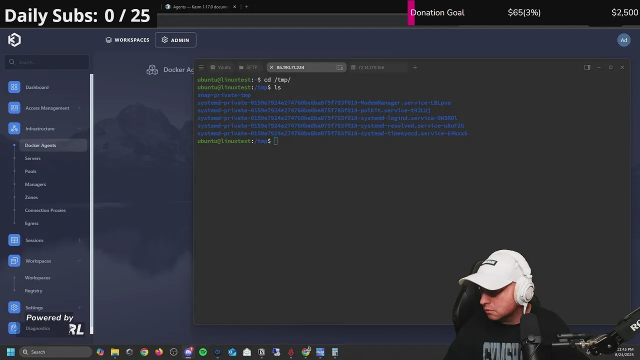Click the terminal prompt cursor line
The image size is (640, 360).
(237, 141)
